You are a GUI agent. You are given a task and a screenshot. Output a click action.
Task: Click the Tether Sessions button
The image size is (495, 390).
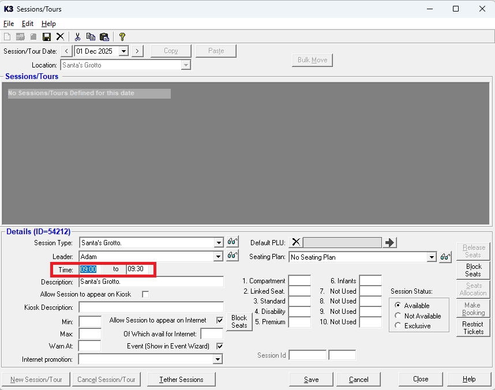click(181, 379)
